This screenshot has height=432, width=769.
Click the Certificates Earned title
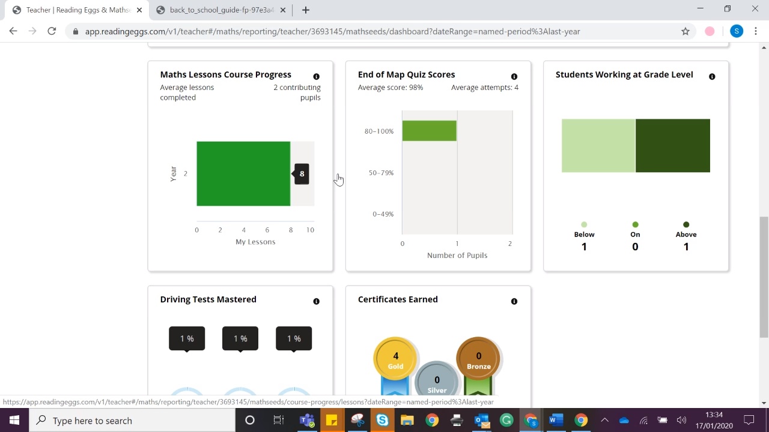pyautogui.click(x=398, y=299)
